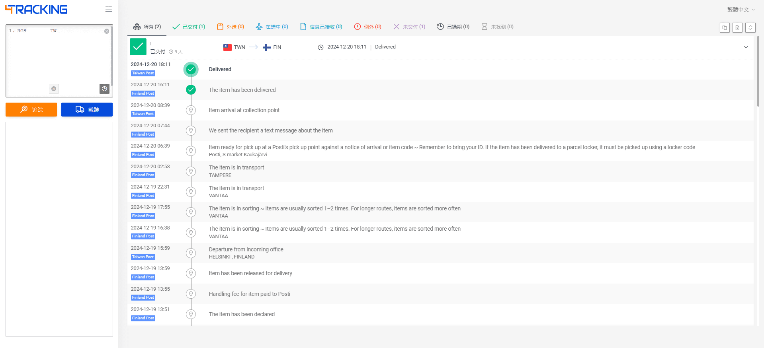This screenshot has height=348, width=764.
Task: Click the page vertical scrollbar
Action: (x=758, y=72)
